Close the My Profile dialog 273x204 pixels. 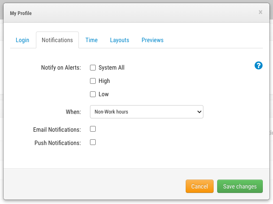261,12
